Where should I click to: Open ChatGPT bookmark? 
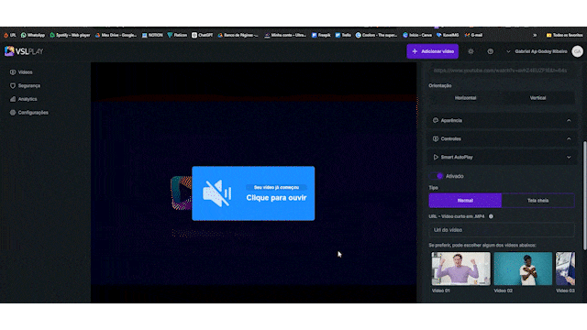(x=203, y=35)
